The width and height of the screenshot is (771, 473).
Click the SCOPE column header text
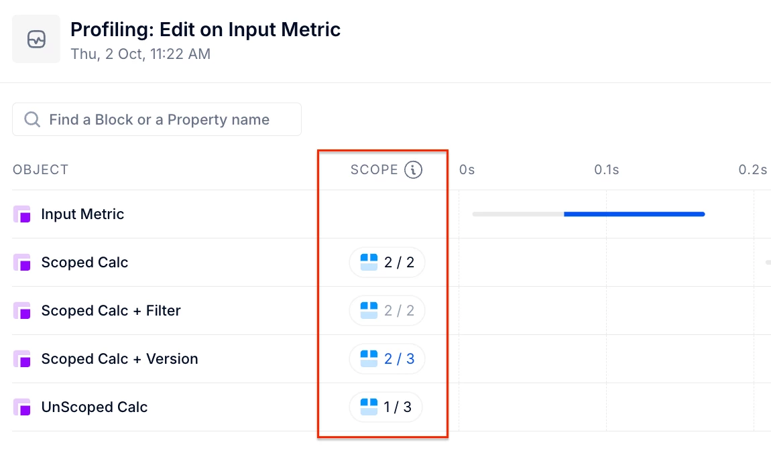tap(374, 170)
